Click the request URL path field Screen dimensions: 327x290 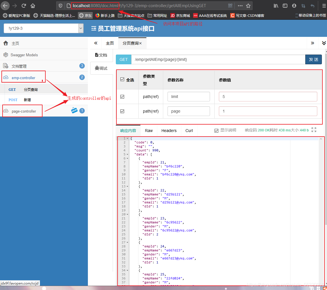click(x=218, y=59)
